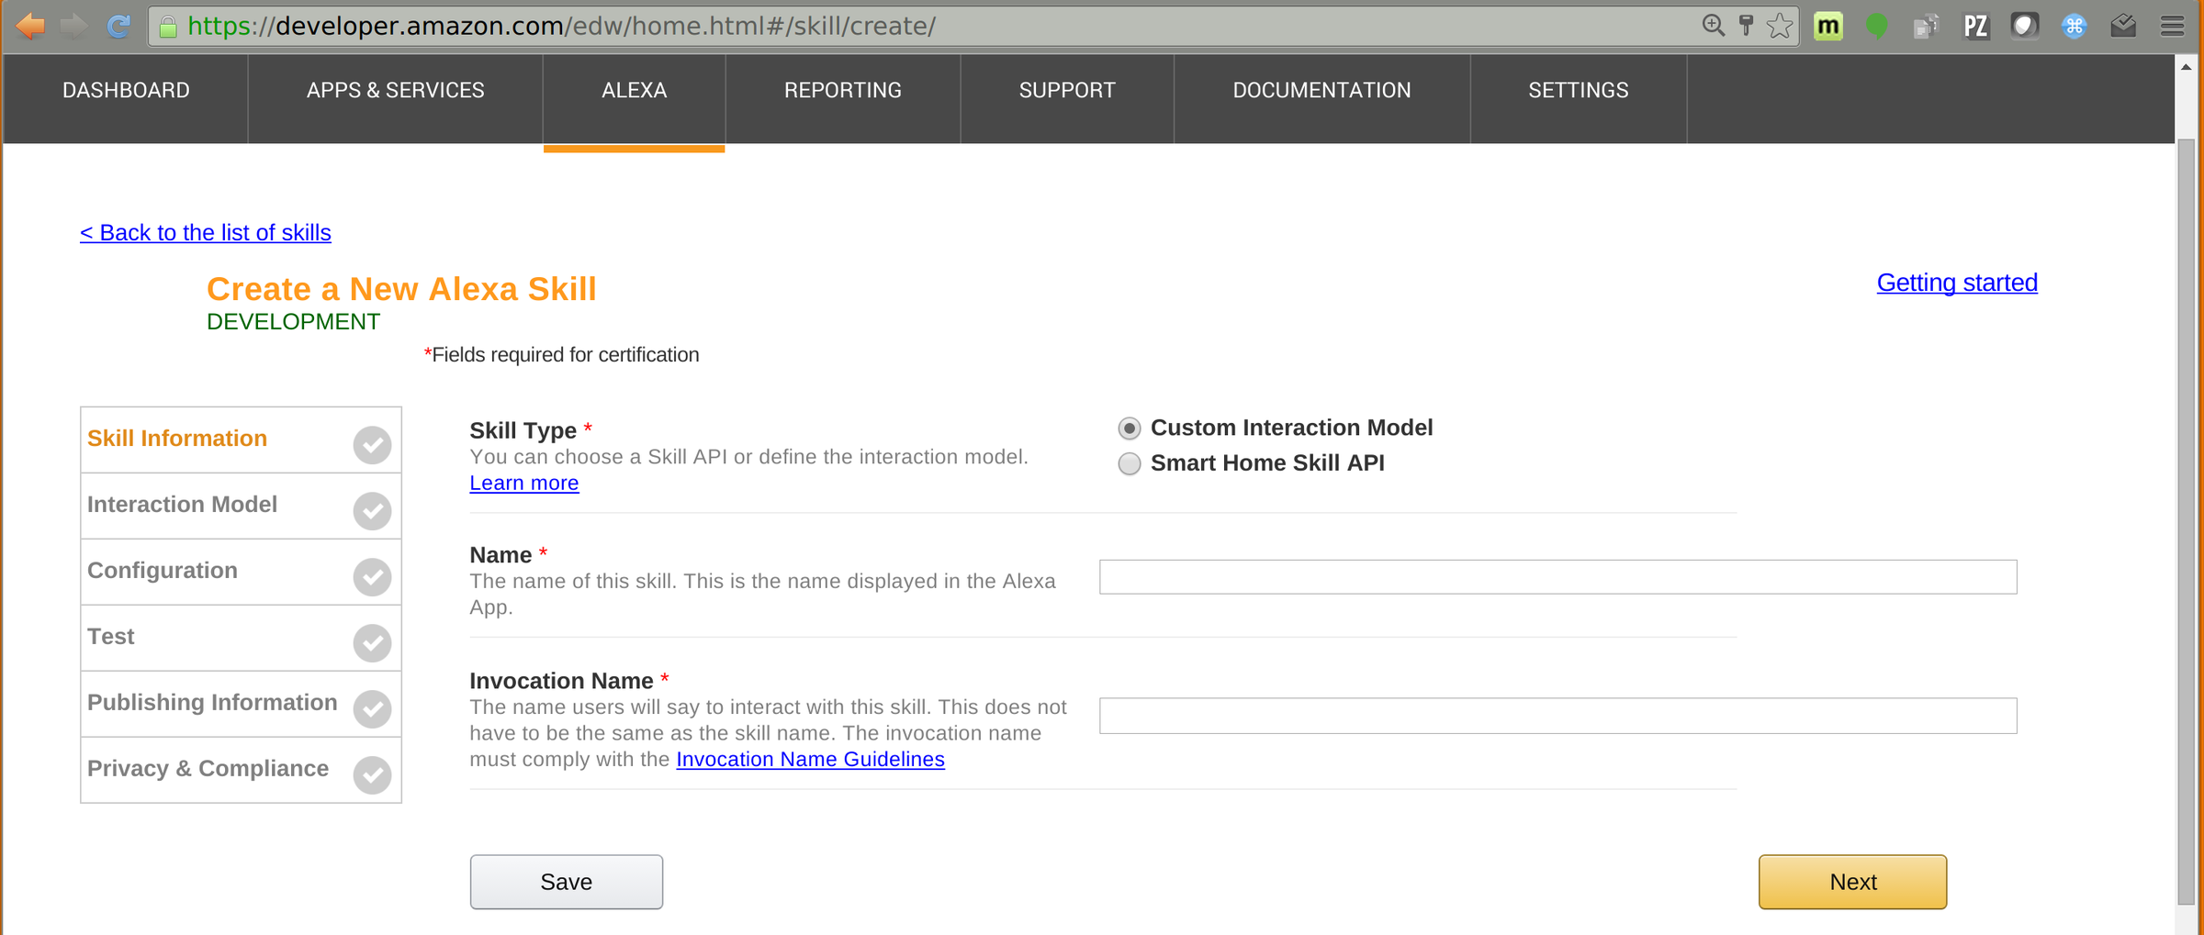The width and height of the screenshot is (2204, 935).
Task: Click the Privacy & Compliance checkmark icon
Action: coord(372,775)
